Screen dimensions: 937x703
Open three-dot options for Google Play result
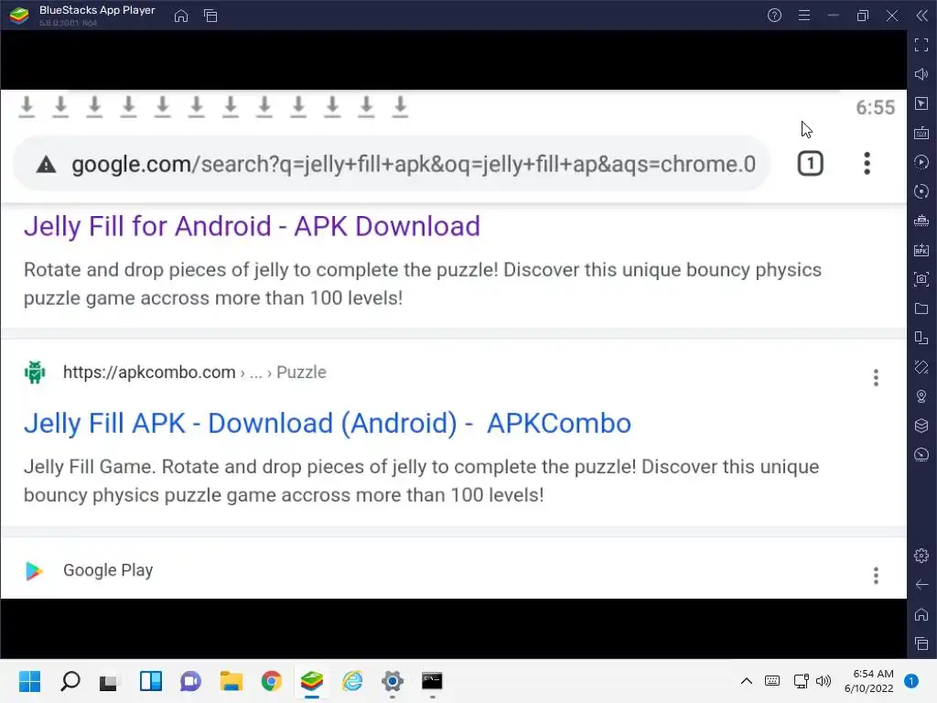pos(876,576)
